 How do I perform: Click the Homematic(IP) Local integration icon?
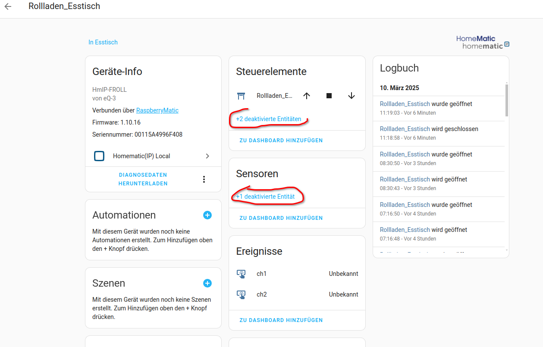click(x=99, y=156)
